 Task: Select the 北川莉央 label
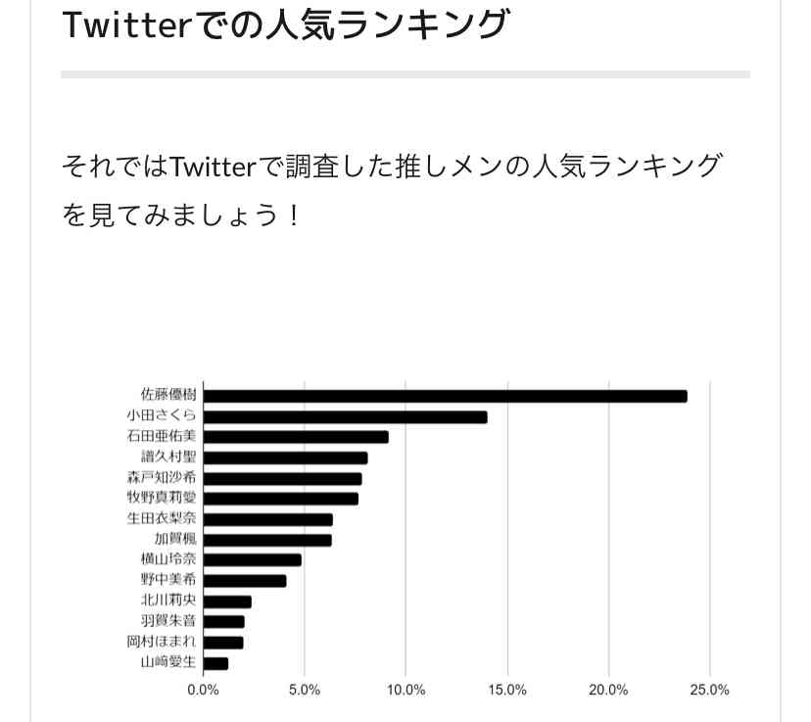click(x=168, y=600)
